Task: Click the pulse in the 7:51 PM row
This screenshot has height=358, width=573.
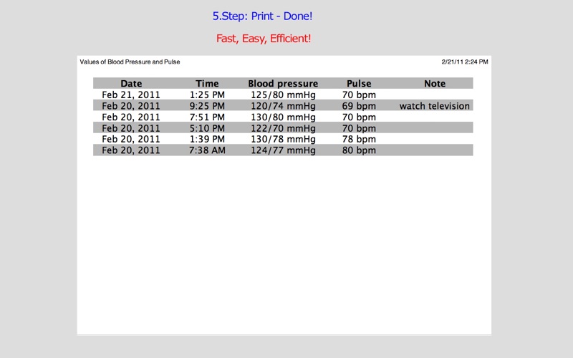Action: [359, 117]
